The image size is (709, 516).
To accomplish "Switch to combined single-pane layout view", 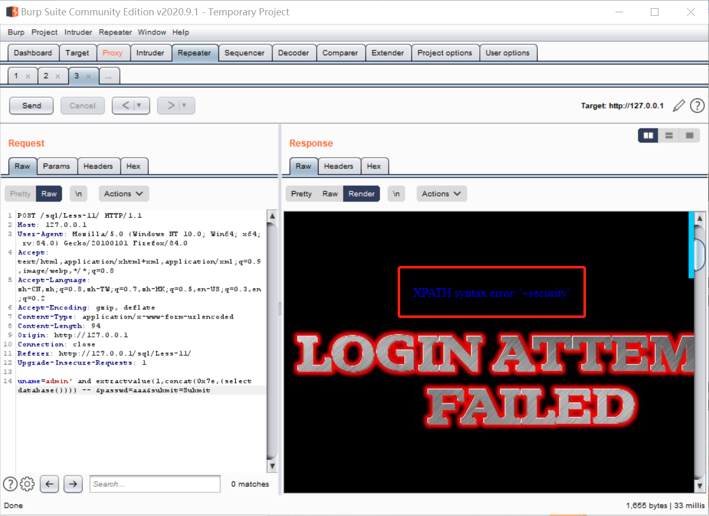I will tap(690, 135).
